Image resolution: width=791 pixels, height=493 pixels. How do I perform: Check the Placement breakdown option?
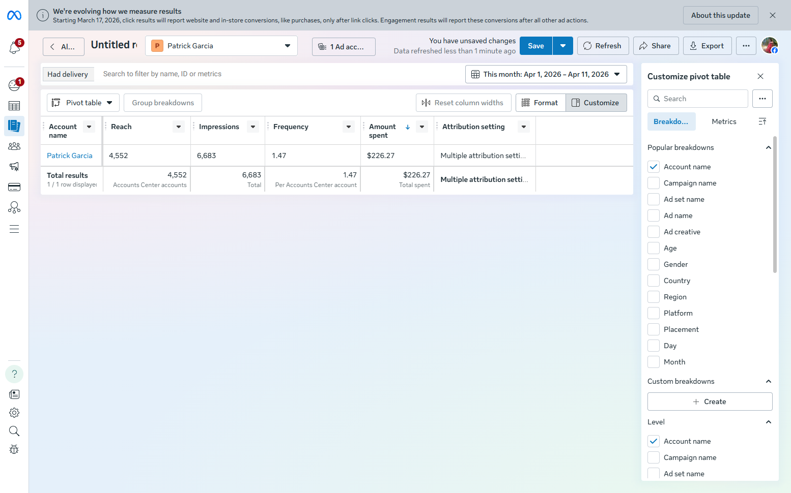pos(654,329)
